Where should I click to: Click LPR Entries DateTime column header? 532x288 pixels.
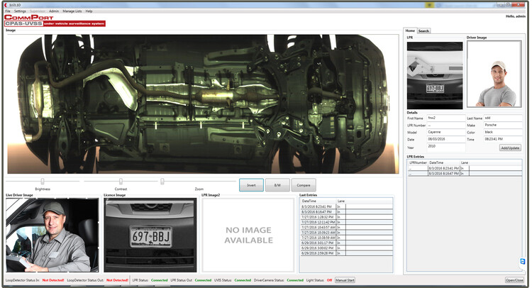[x=443, y=163]
